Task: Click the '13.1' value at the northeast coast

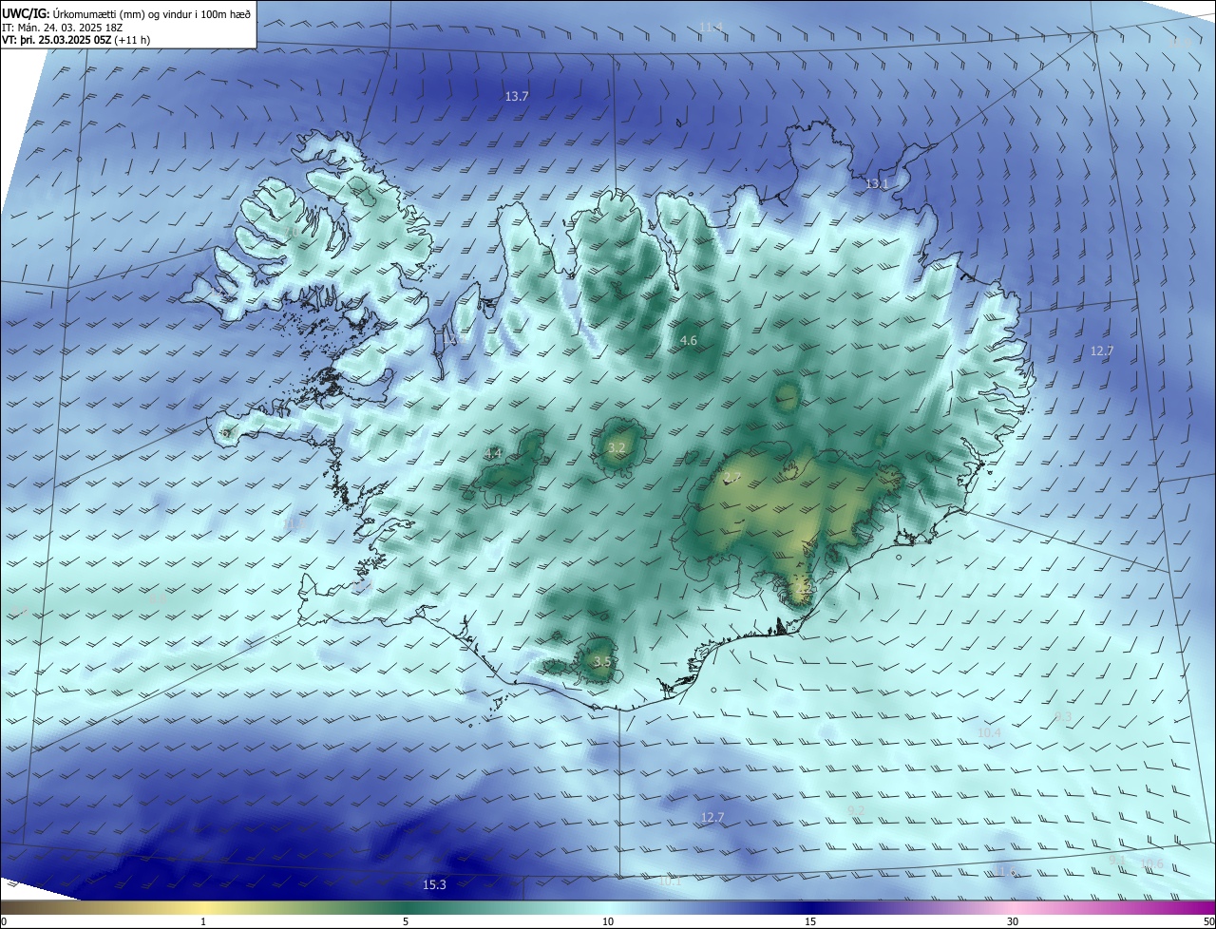Action: [x=876, y=184]
